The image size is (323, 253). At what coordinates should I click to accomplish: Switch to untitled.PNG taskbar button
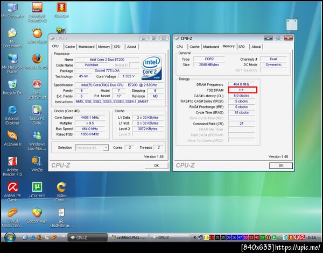click(x=129, y=237)
